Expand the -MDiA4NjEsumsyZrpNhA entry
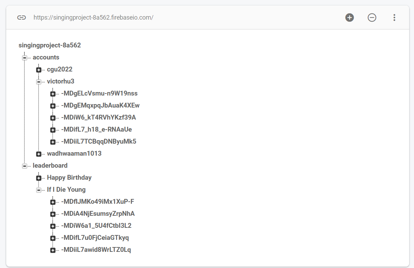Image resolution: width=414 pixels, height=268 pixels. click(x=53, y=214)
